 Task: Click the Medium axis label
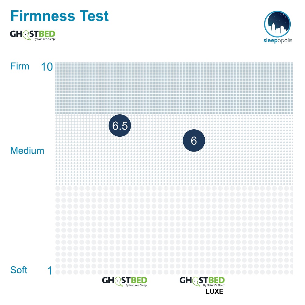27,151
